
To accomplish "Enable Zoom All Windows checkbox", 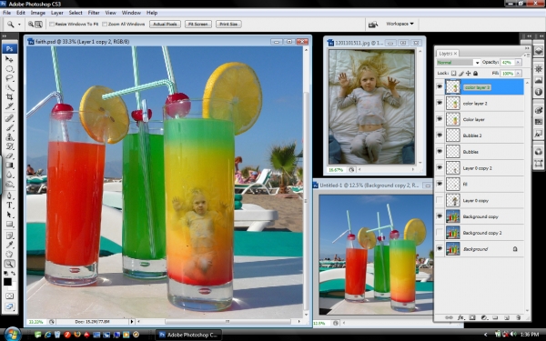I will (x=105, y=24).
